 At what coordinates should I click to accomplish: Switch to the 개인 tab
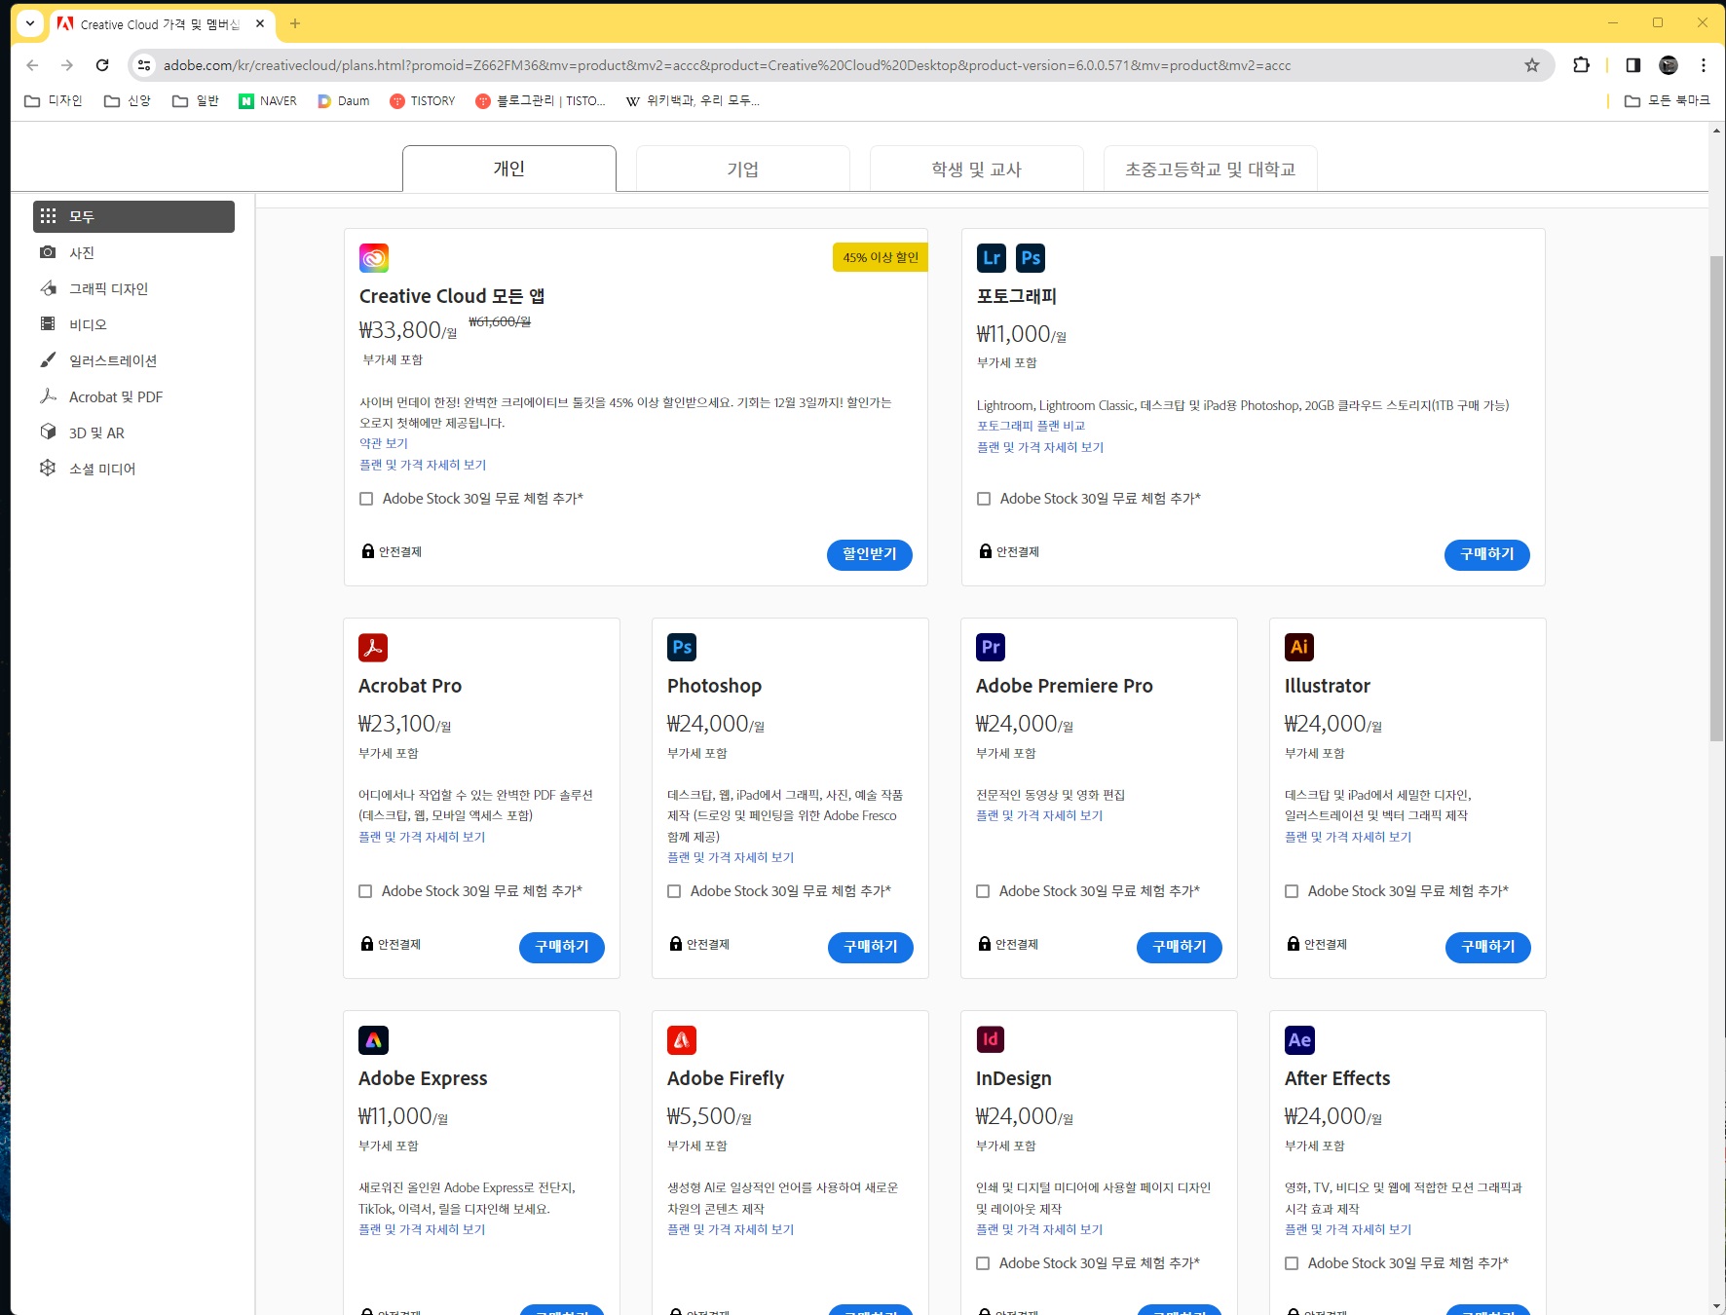(x=509, y=169)
